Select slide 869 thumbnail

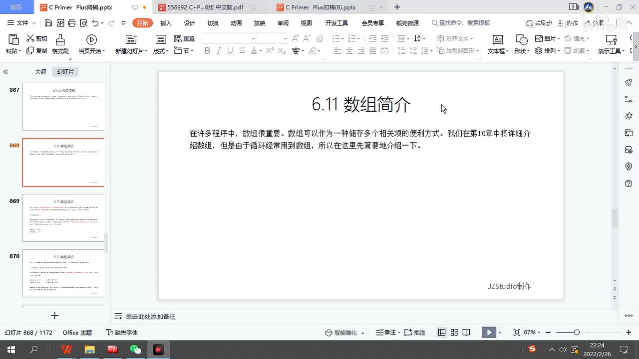tap(63, 218)
